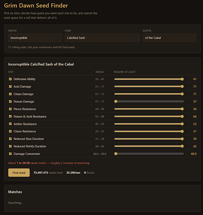Click the Item field with Calcified Sash
The width and height of the screenshot is (203, 215).
102,38
